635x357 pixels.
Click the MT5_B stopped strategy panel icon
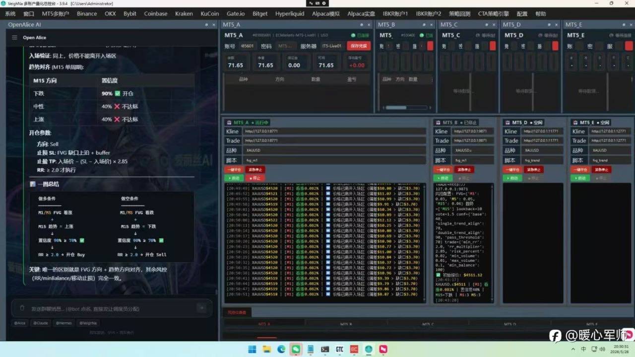[x=438, y=122]
